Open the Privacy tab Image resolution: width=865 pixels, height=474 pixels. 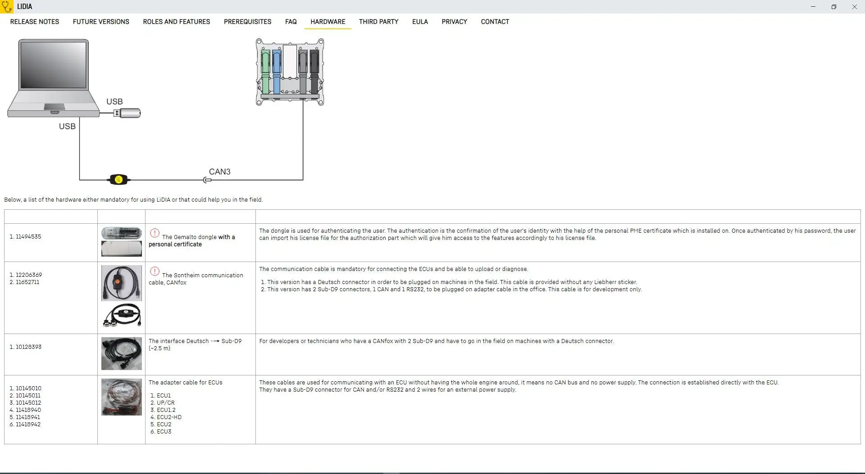(x=454, y=22)
